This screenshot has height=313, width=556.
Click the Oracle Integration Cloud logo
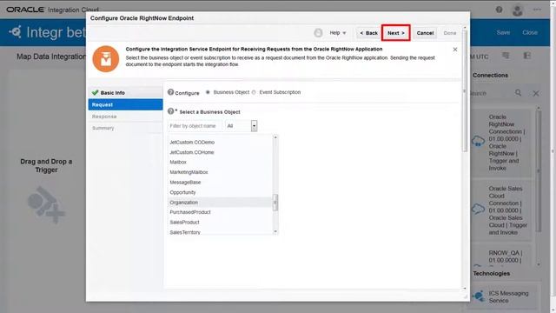tap(53, 10)
